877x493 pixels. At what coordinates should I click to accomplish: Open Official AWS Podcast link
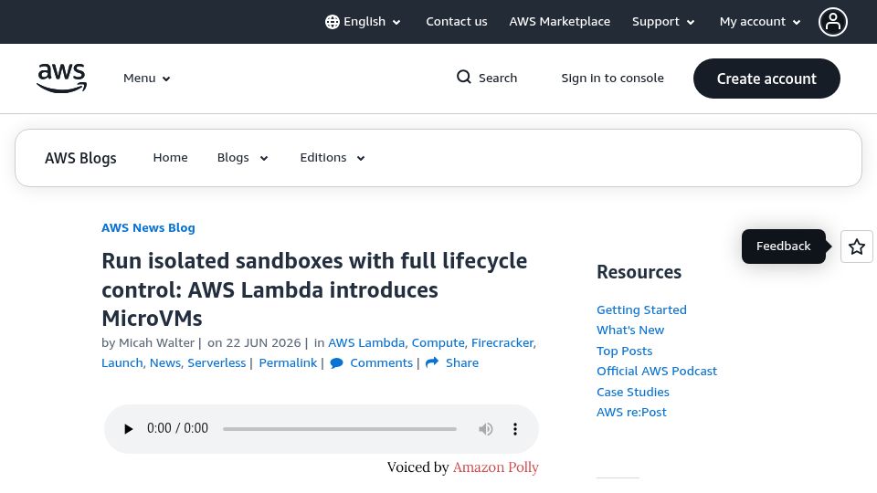(657, 372)
